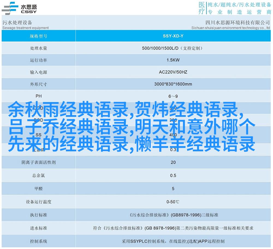Click the '规格型号' header cell
Image resolution: width=273 pixels, height=249 pixels.
[x=38, y=36]
